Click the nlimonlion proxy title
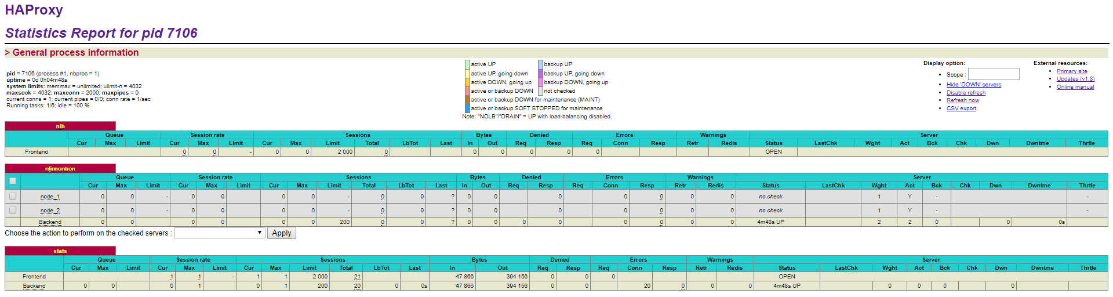The height and width of the screenshot is (297, 1113). tap(60, 169)
